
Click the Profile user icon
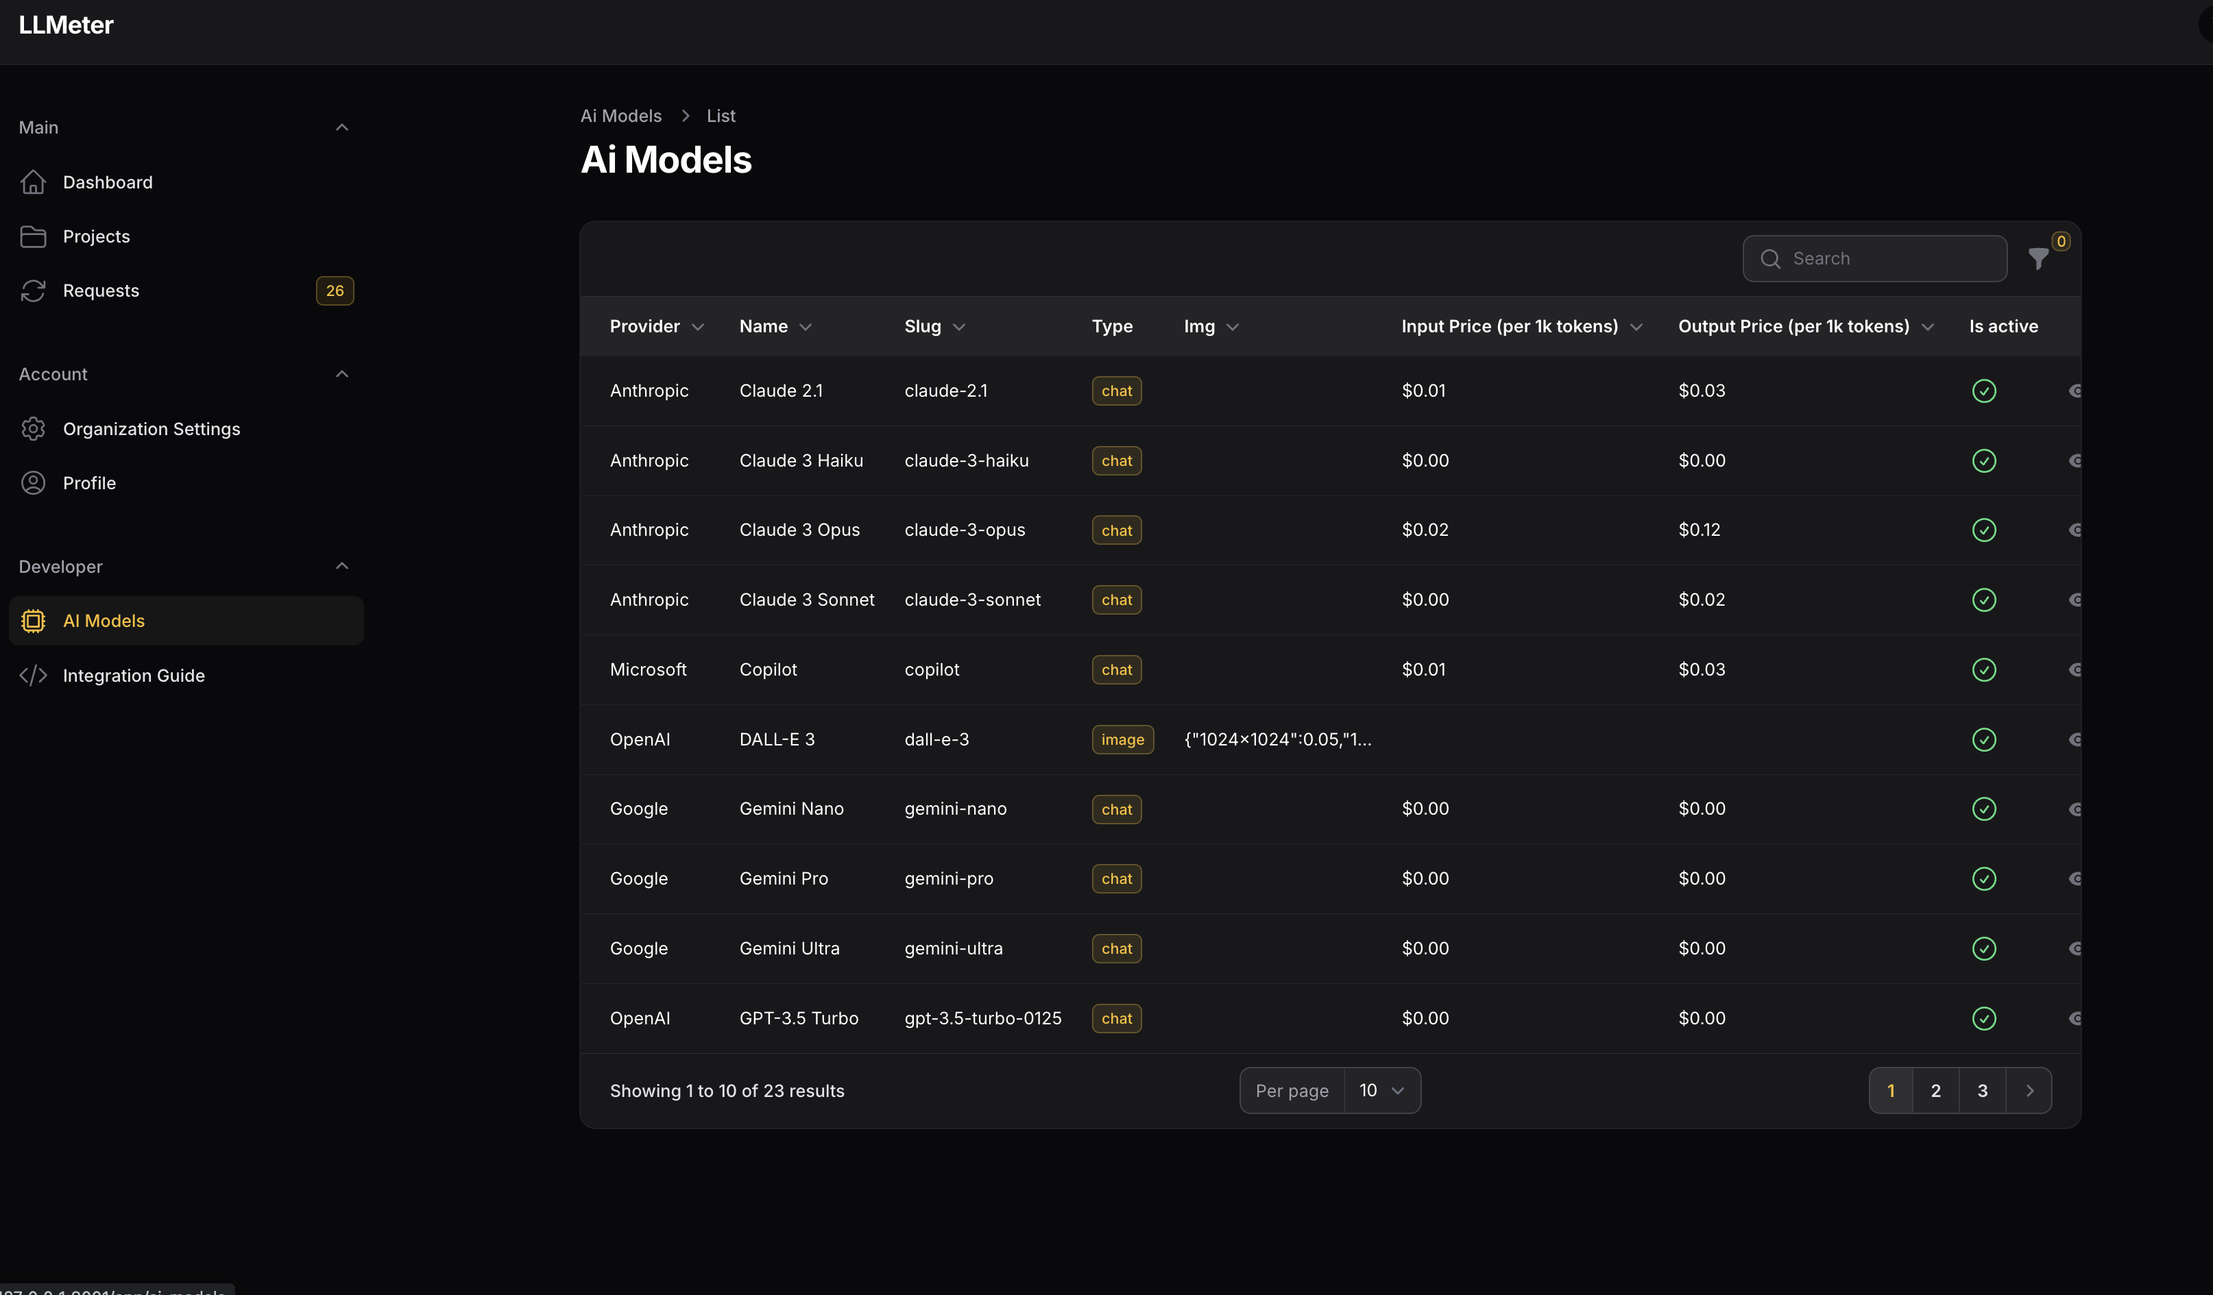[x=34, y=483]
